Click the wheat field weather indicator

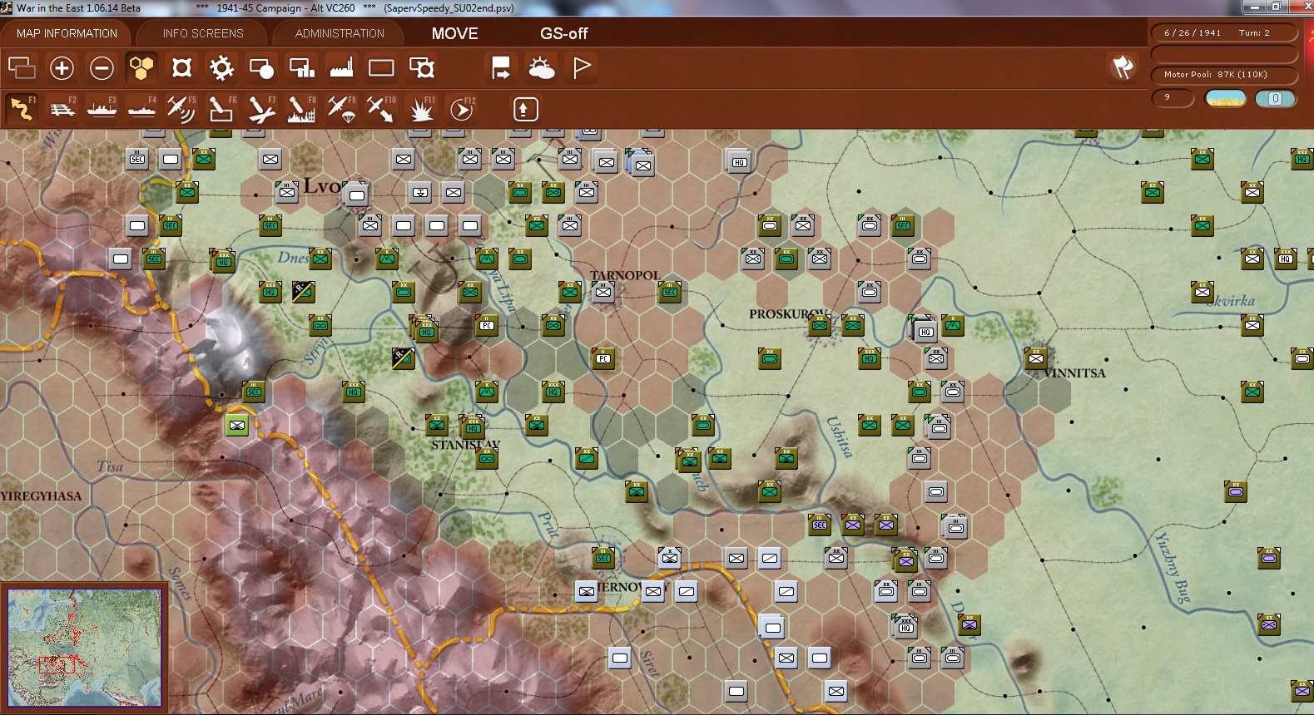pos(1226,98)
